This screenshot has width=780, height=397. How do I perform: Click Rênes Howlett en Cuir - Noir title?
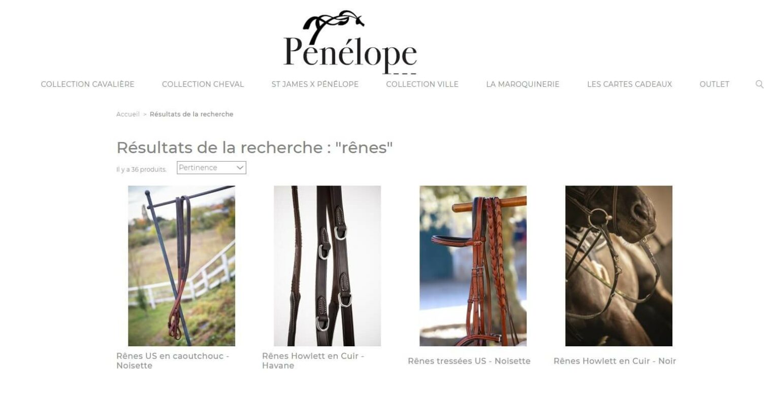point(614,361)
